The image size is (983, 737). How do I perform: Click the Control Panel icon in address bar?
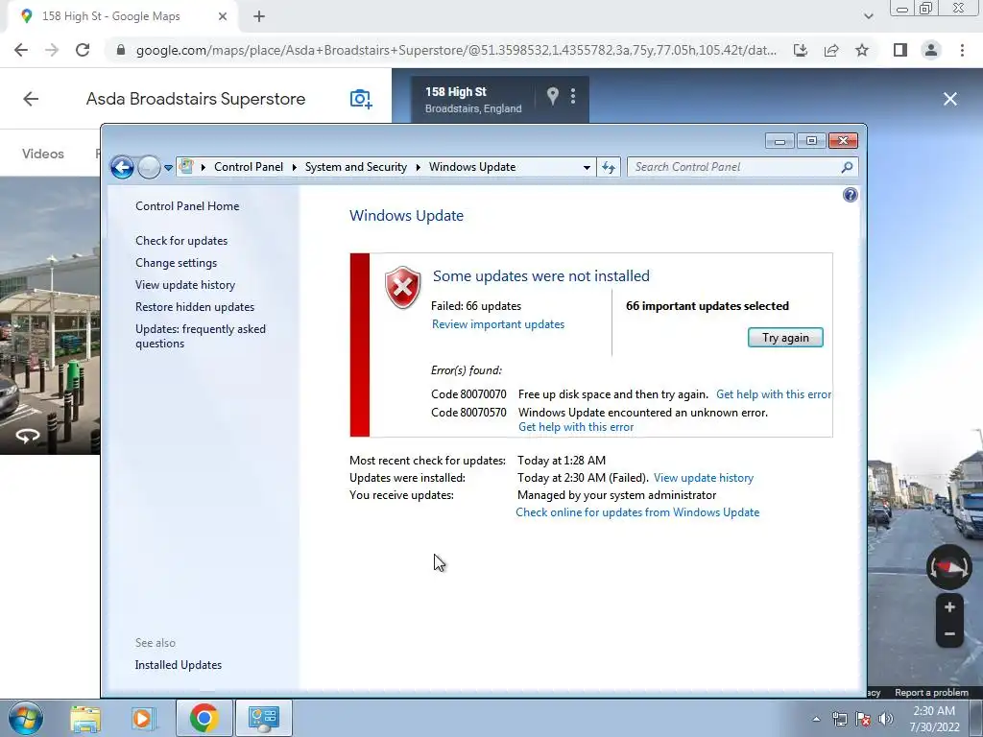tap(186, 167)
